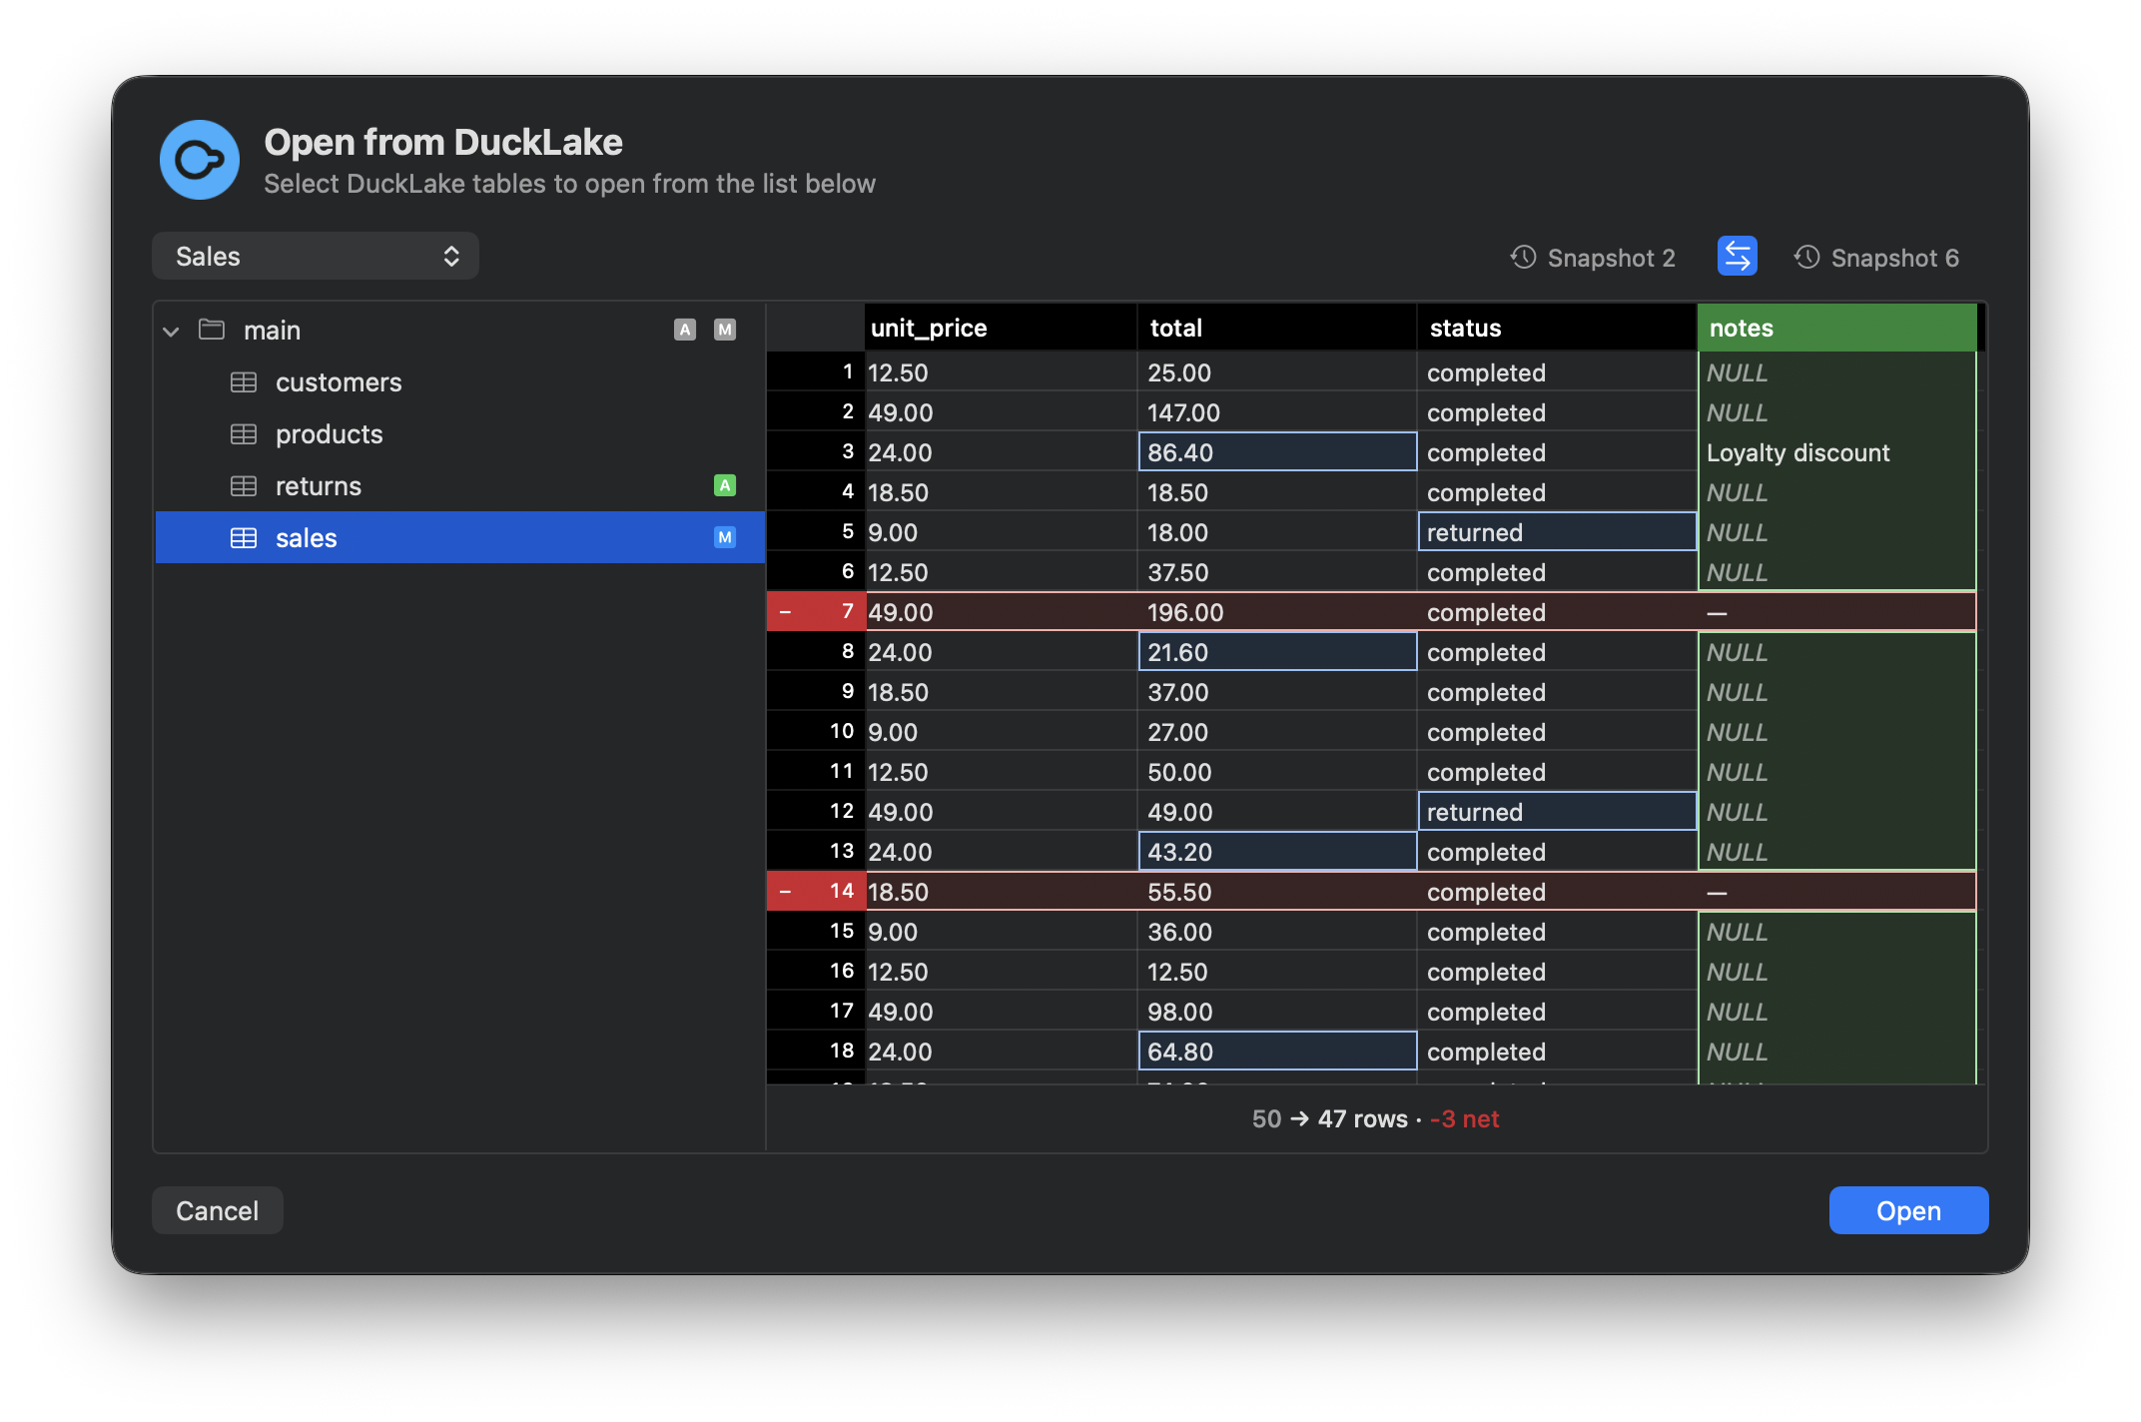Click total 196.00 in deleted row 7
This screenshot has height=1422, width=2141.
click(x=1277, y=611)
